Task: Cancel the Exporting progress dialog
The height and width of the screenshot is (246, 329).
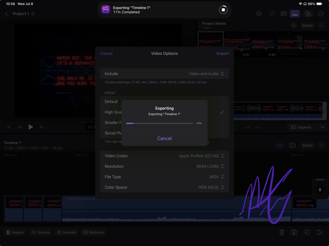Action: (164, 138)
